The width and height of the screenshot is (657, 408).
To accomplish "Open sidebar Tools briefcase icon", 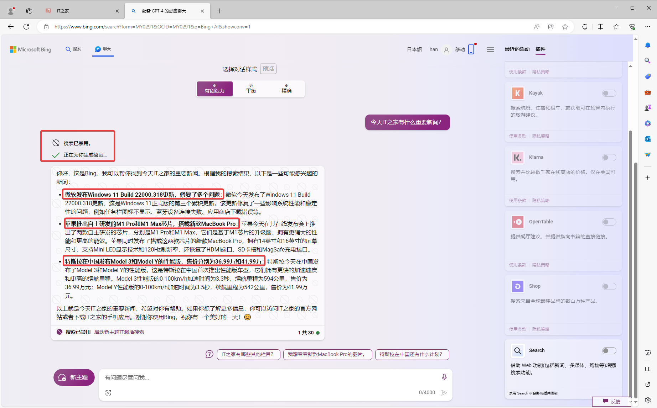I will (x=648, y=92).
